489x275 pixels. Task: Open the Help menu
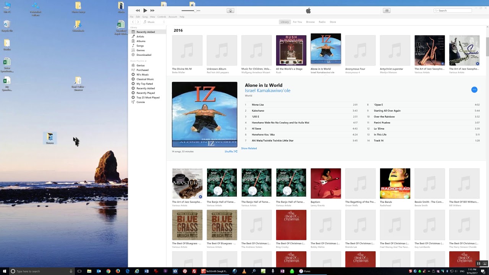[182, 17]
